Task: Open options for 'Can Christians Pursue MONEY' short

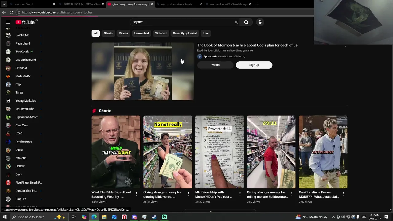Action: coord(344,194)
